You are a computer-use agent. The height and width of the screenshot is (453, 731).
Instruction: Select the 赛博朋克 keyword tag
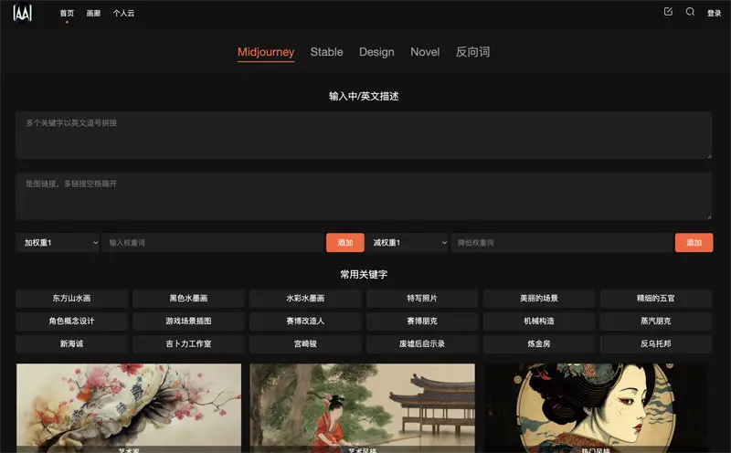pyautogui.click(x=422, y=321)
